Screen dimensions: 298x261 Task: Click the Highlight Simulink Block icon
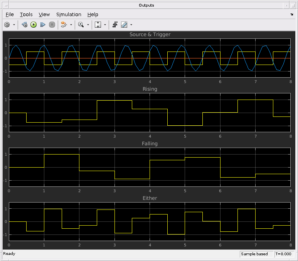115,25
